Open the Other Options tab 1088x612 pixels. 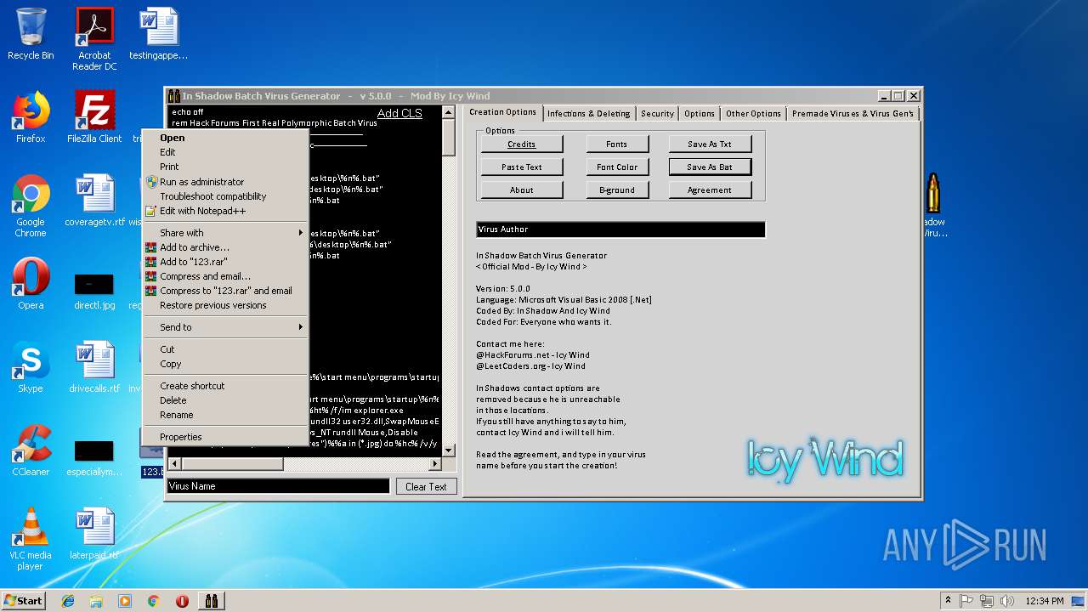[x=753, y=113]
